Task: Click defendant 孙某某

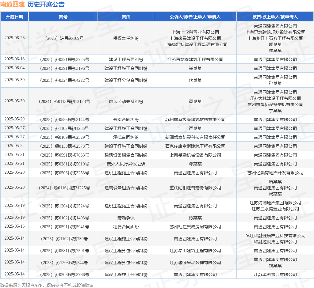Action: coord(275,83)
